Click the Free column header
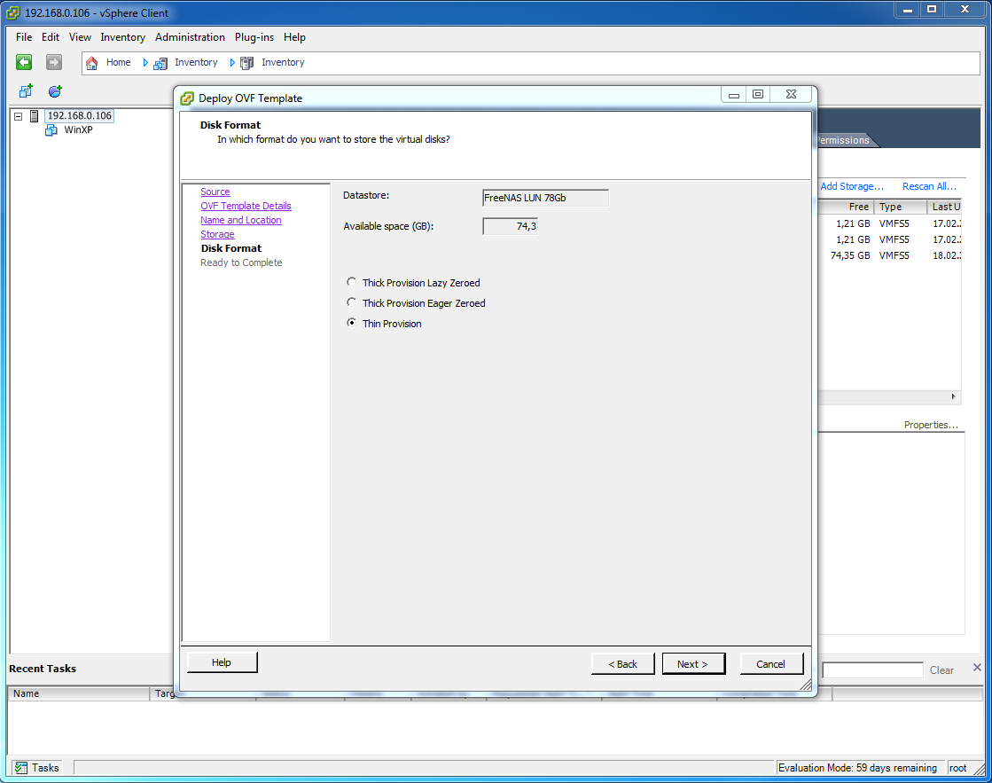This screenshot has width=992, height=783. (x=846, y=207)
